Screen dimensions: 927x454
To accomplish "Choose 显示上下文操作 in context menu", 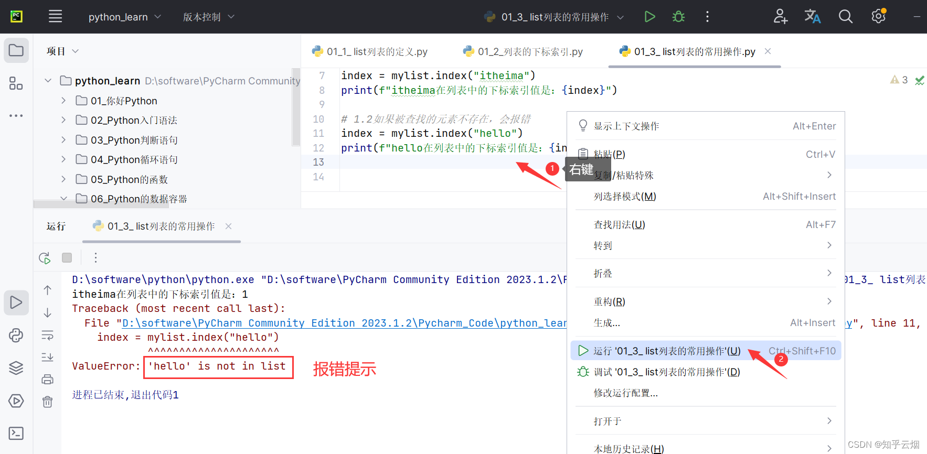I will coord(706,126).
